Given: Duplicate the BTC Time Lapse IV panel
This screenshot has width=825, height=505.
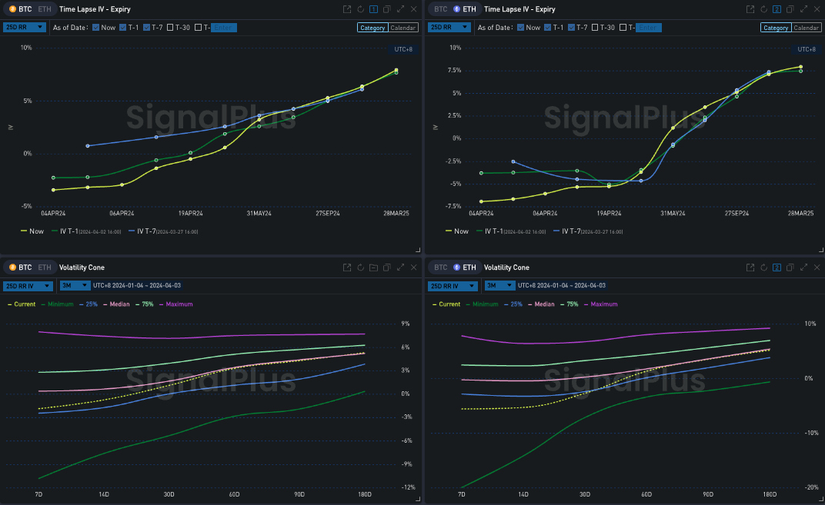Looking at the screenshot, I should (x=386, y=9).
